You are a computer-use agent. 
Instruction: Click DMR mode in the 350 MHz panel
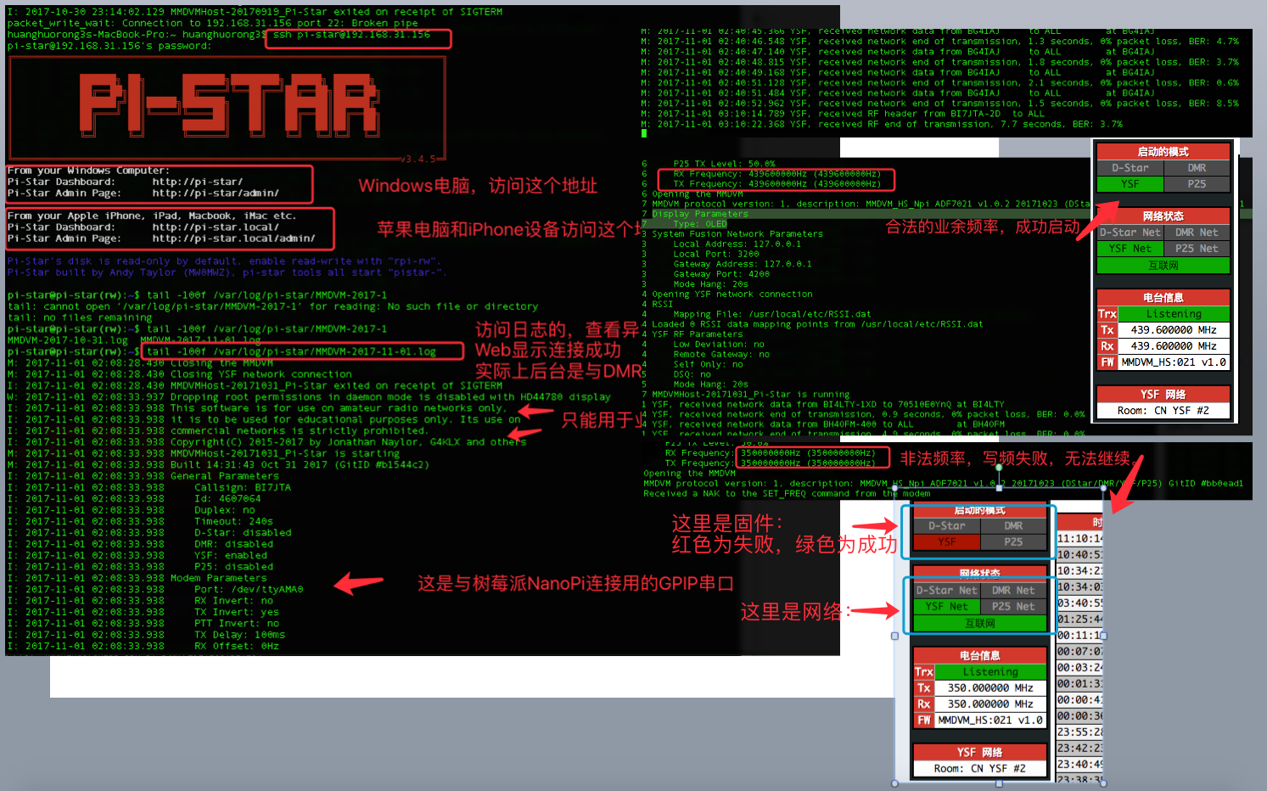(x=1013, y=526)
